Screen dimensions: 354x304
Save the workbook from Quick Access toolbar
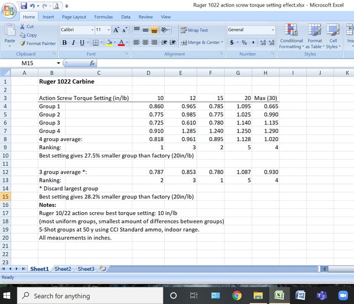coord(24,6)
